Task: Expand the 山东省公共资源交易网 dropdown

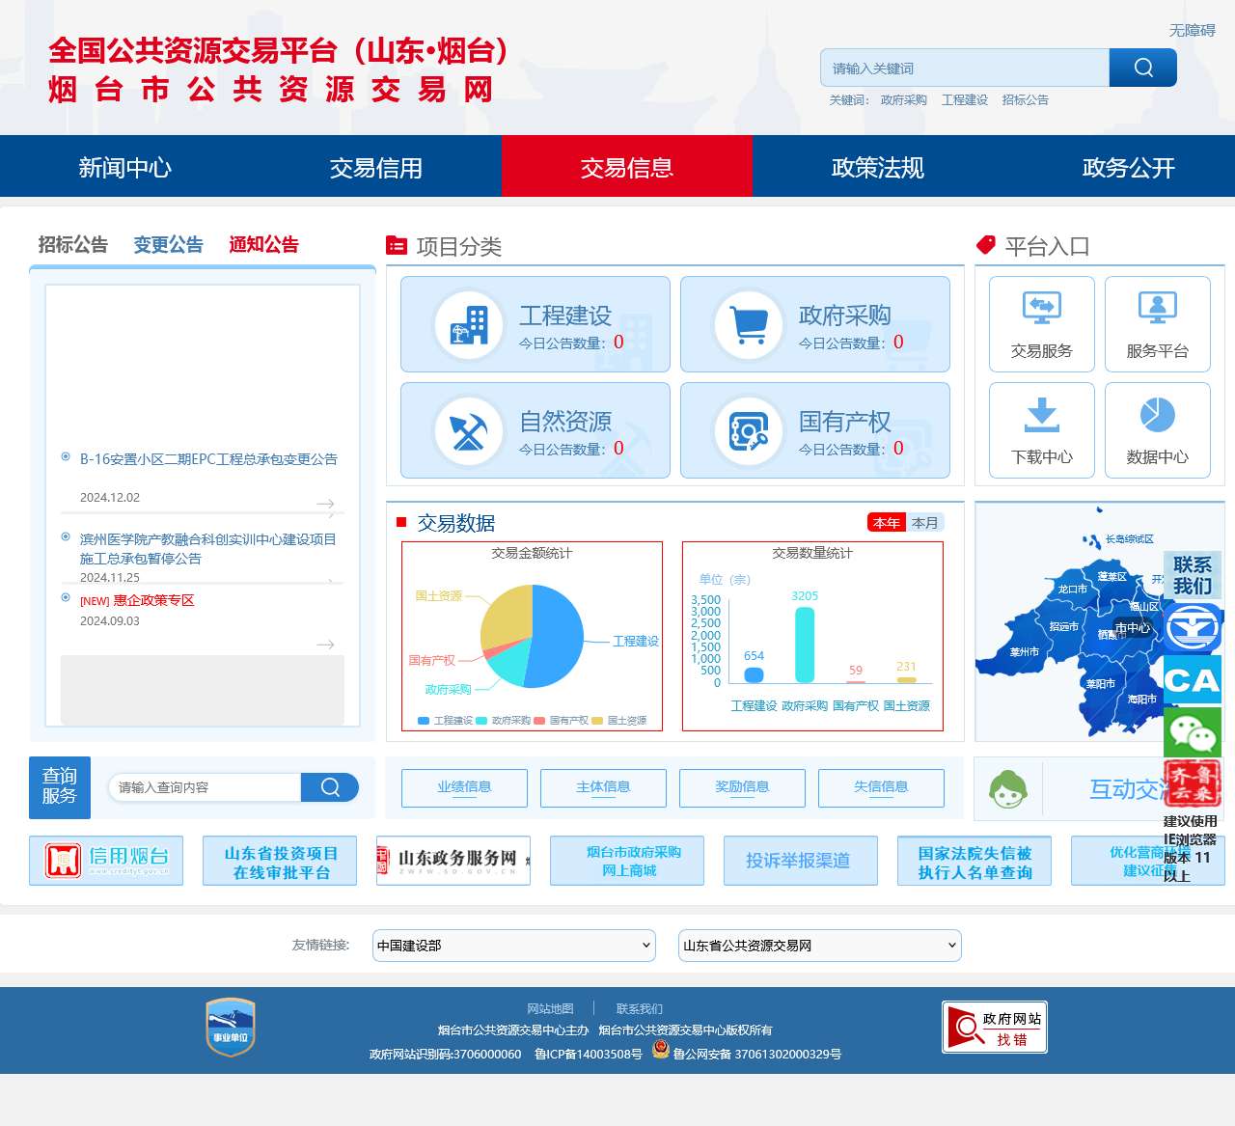Action: pyautogui.click(x=819, y=946)
